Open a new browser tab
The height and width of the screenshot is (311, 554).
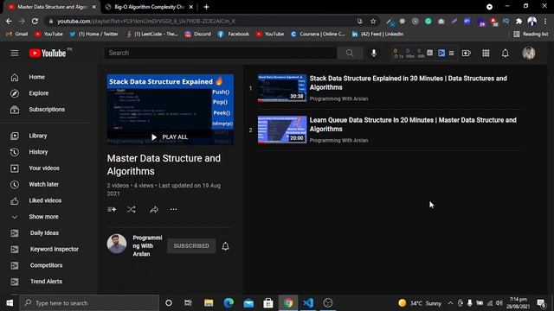[206, 7]
